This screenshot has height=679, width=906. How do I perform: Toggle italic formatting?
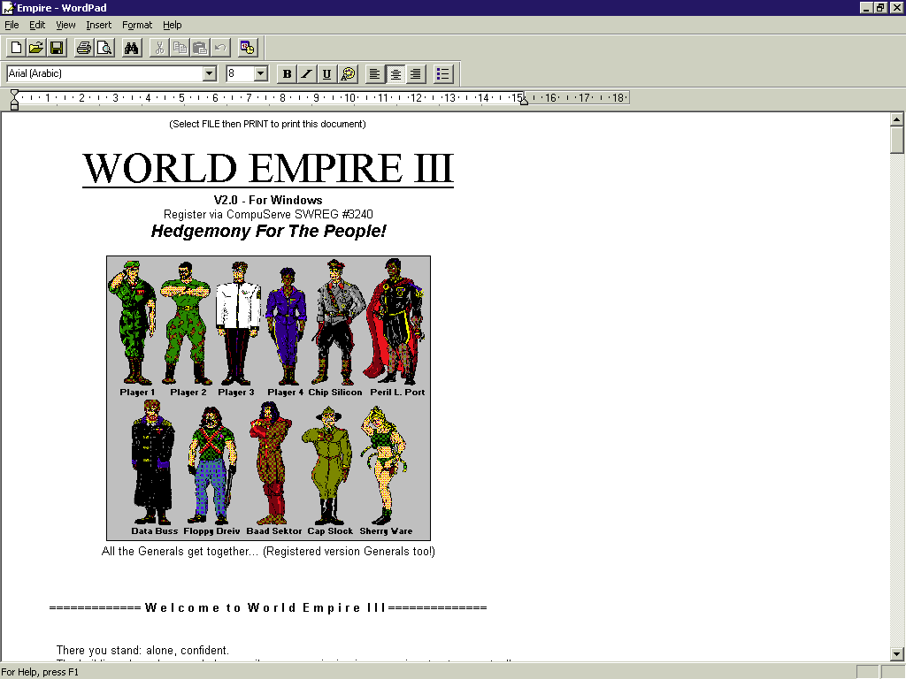(x=306, y=73)
